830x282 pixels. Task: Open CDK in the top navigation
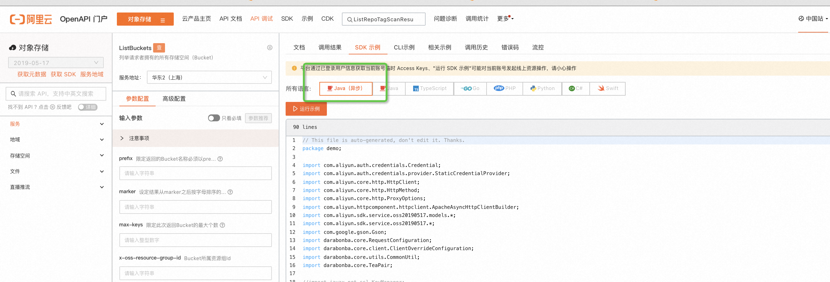(327, 19)
